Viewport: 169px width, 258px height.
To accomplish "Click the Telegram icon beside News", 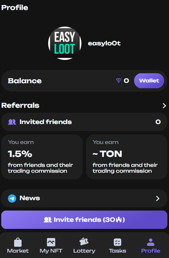I will (12, 198).
